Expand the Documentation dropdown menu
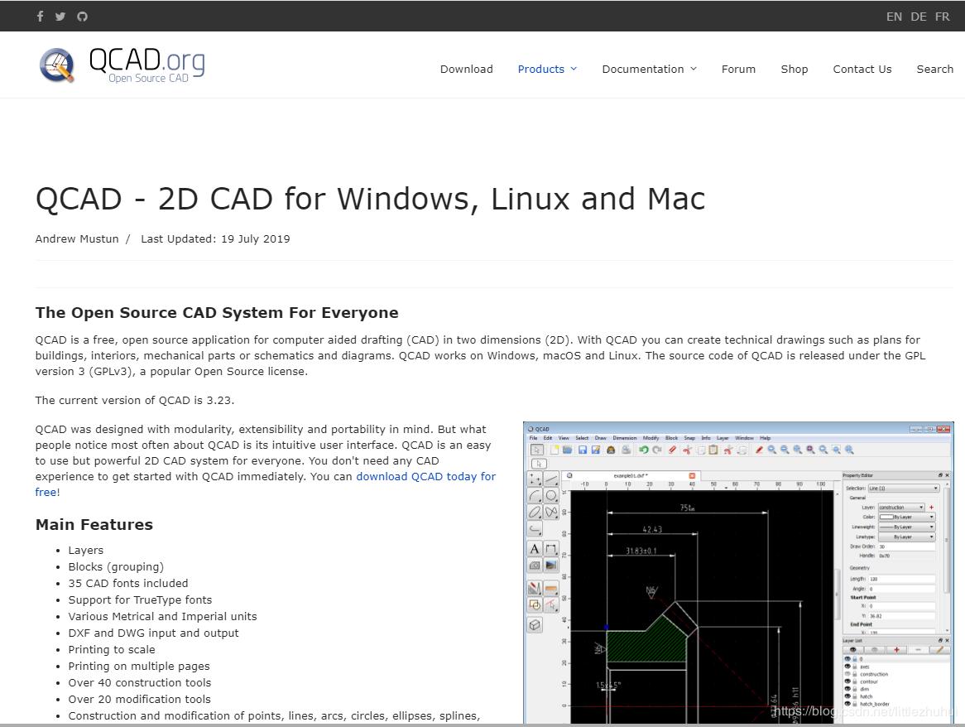965x727 pixels. (649, 69)
